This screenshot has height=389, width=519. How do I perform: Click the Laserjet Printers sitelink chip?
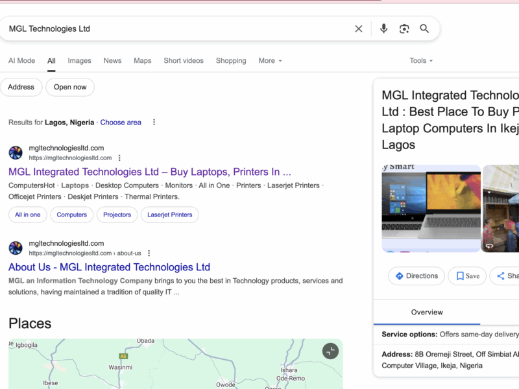(170, 215)
